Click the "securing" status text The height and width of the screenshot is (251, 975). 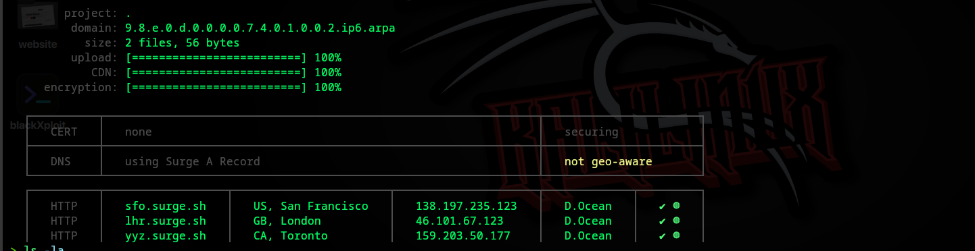[592, 132]
